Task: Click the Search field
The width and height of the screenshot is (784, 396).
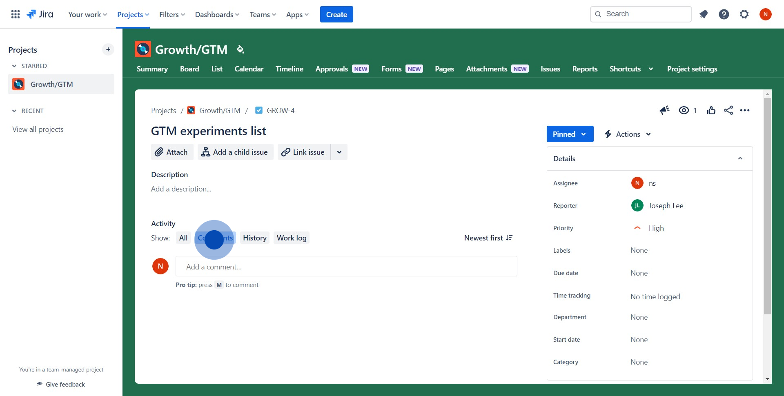Action: [x=641, y=14]
